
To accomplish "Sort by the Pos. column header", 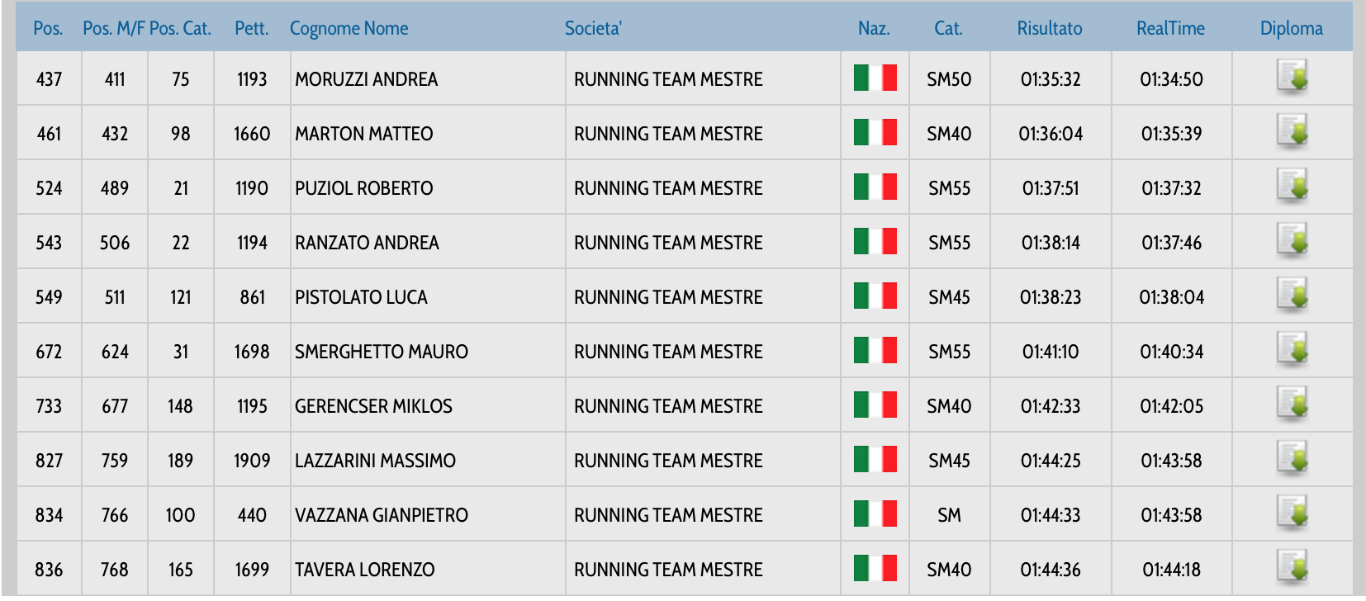I will tap(48, 28).
